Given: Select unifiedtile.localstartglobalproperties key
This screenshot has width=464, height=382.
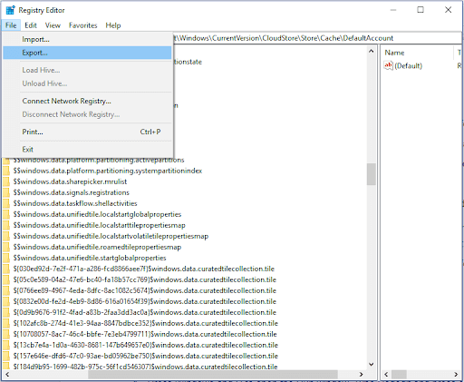Looking at the screenshot, I should (97, 214).
